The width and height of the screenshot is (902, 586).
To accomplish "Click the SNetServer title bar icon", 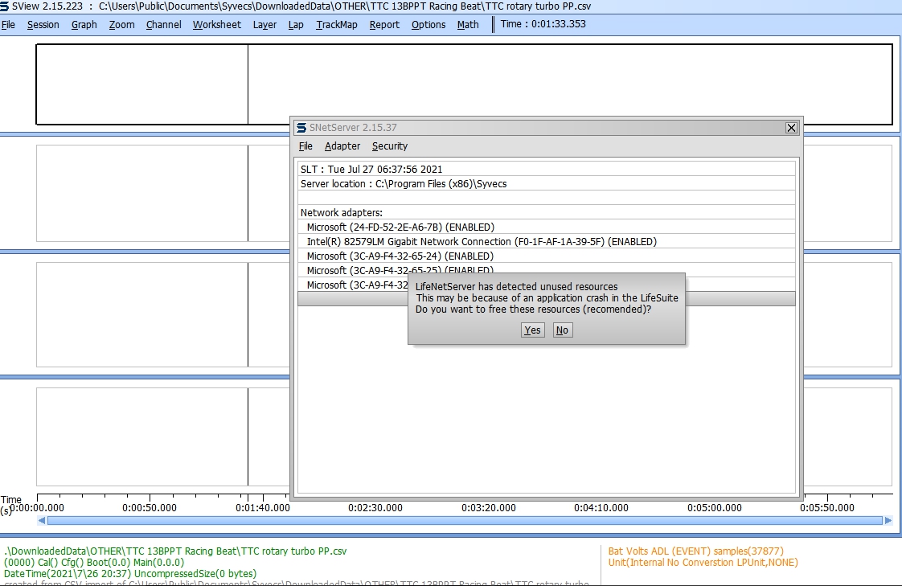I will [301, 128].
